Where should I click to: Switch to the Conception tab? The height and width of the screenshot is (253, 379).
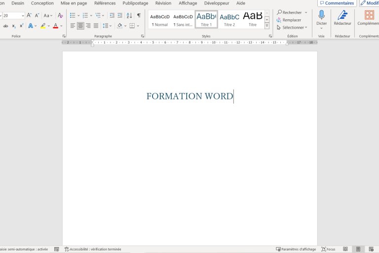[42, 3]
